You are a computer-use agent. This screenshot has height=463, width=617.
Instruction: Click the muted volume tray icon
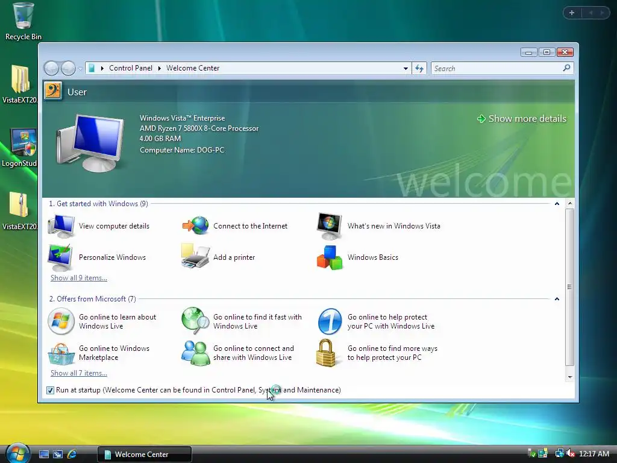click(571, 453)
